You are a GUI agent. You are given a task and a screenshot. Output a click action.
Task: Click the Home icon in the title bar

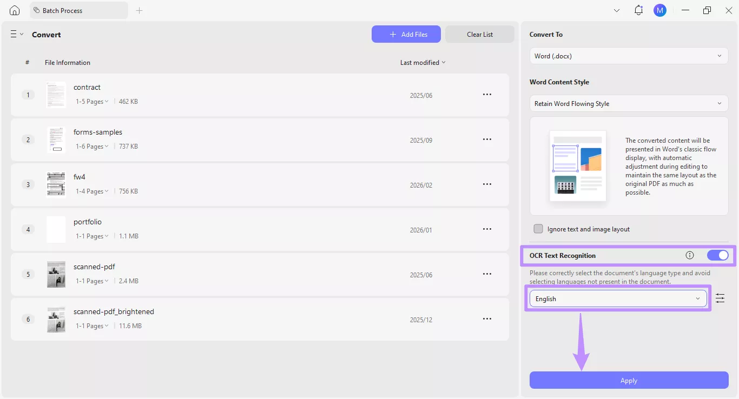pyautogui.click(x=14, y=10)
